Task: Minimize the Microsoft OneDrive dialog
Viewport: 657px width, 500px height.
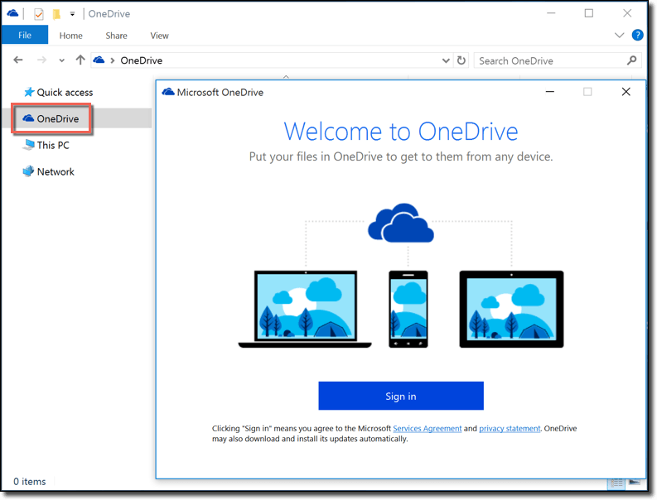Action: (x=550, y=92)
